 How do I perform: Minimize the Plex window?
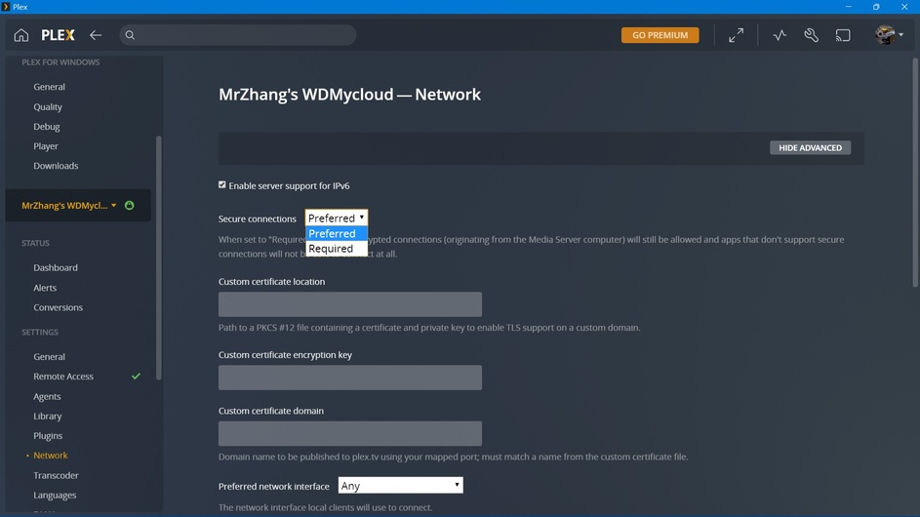[x=849, y=7]
